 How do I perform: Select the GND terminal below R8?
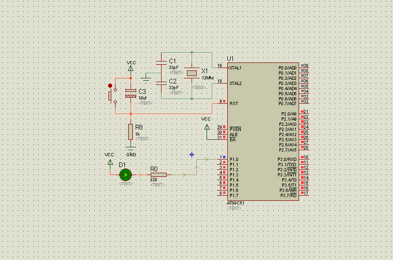131,148
